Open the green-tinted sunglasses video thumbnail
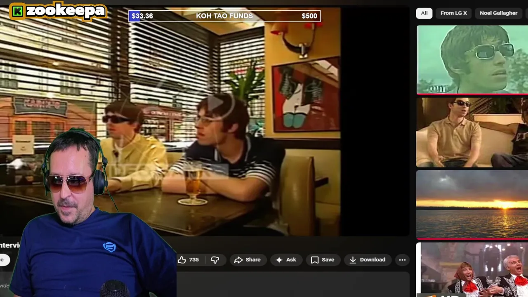The height and width of the screenshot is (297, 528). [472, 60]
